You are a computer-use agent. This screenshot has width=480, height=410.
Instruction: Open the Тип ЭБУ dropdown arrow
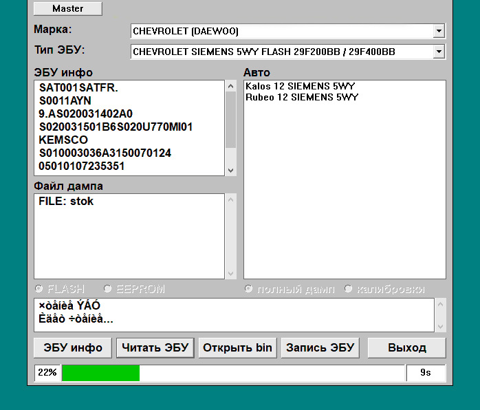click(439, 52)
